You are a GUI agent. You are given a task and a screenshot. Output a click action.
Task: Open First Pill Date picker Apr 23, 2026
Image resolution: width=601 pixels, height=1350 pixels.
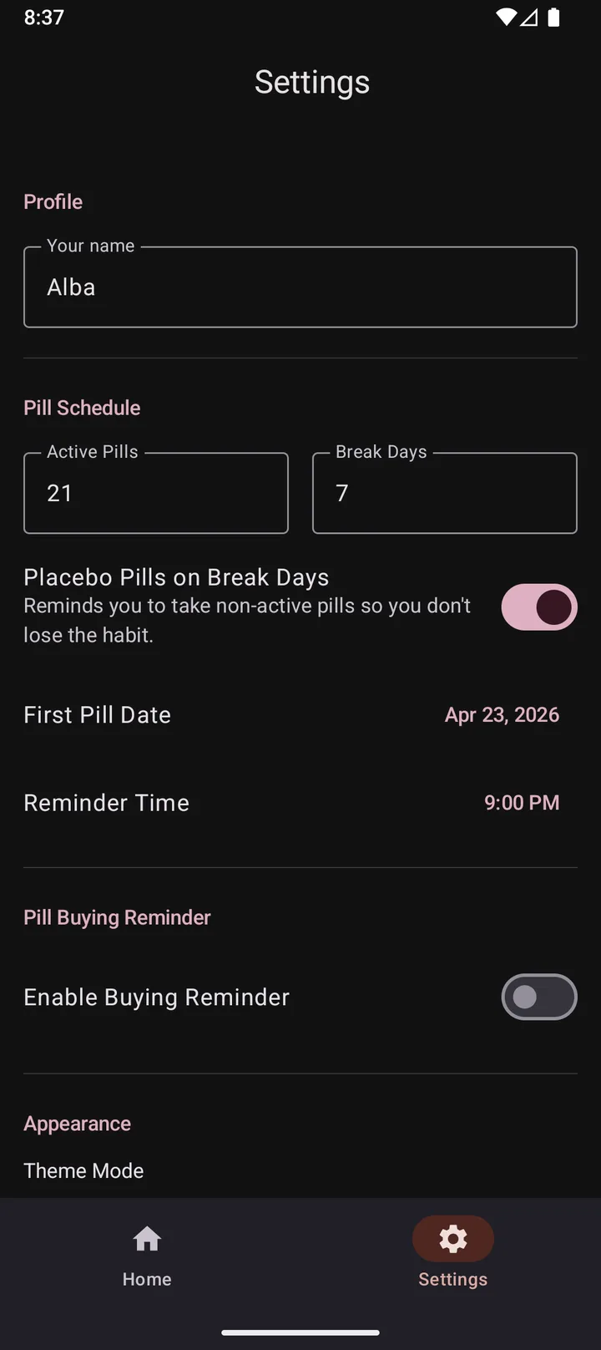(x=502, y=715)
